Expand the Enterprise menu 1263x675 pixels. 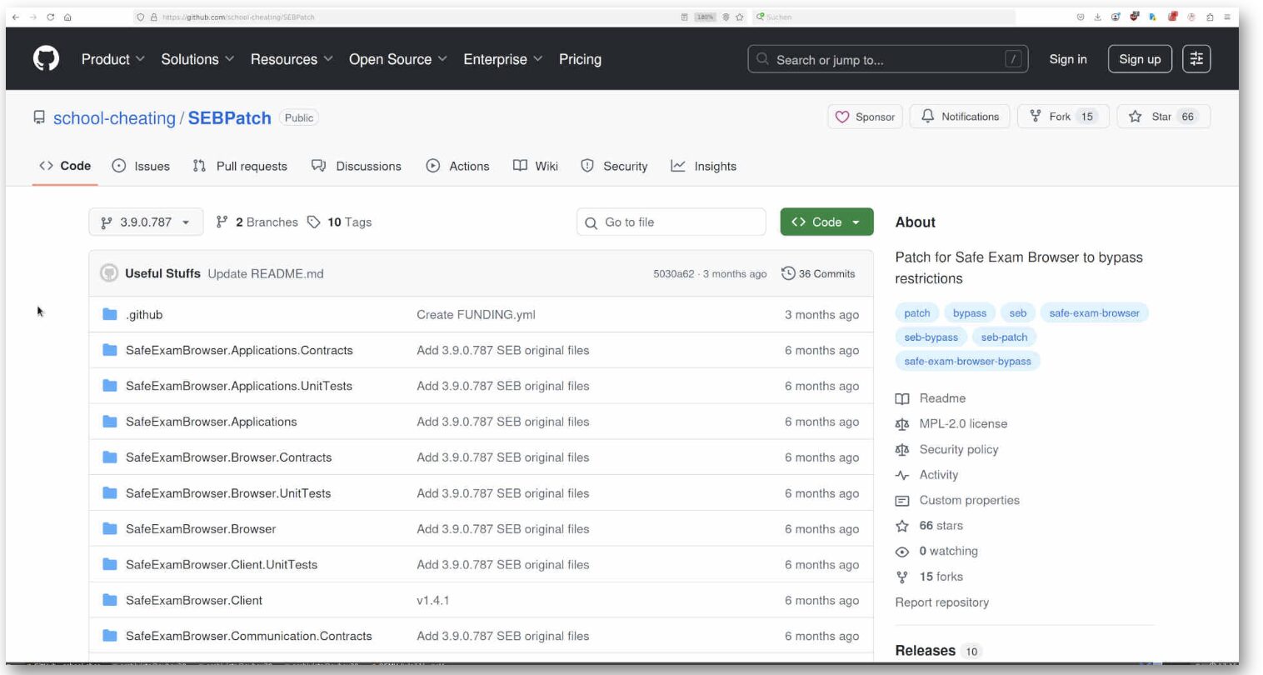click(503, 59)
